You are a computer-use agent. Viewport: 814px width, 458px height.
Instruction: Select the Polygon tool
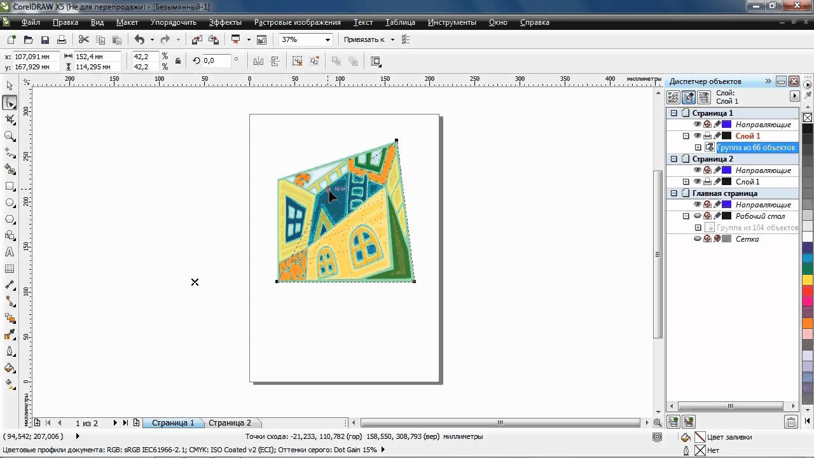[10, 219]
